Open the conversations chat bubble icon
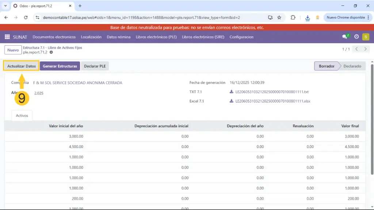 coord(345,37)
